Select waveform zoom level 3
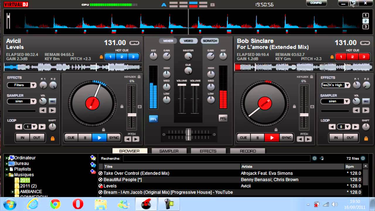The image size is (375, 211). (365, 27)
